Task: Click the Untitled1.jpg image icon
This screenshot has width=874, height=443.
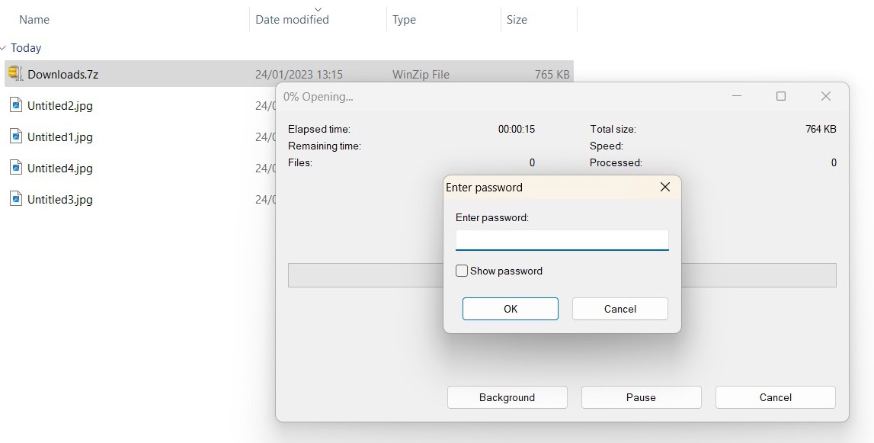Action: pyautogui.click(x=15, y=136)
